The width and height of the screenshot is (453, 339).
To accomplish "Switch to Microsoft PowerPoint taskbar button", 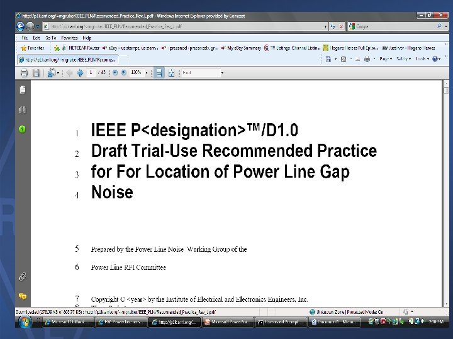I will [x=228, y=322].
